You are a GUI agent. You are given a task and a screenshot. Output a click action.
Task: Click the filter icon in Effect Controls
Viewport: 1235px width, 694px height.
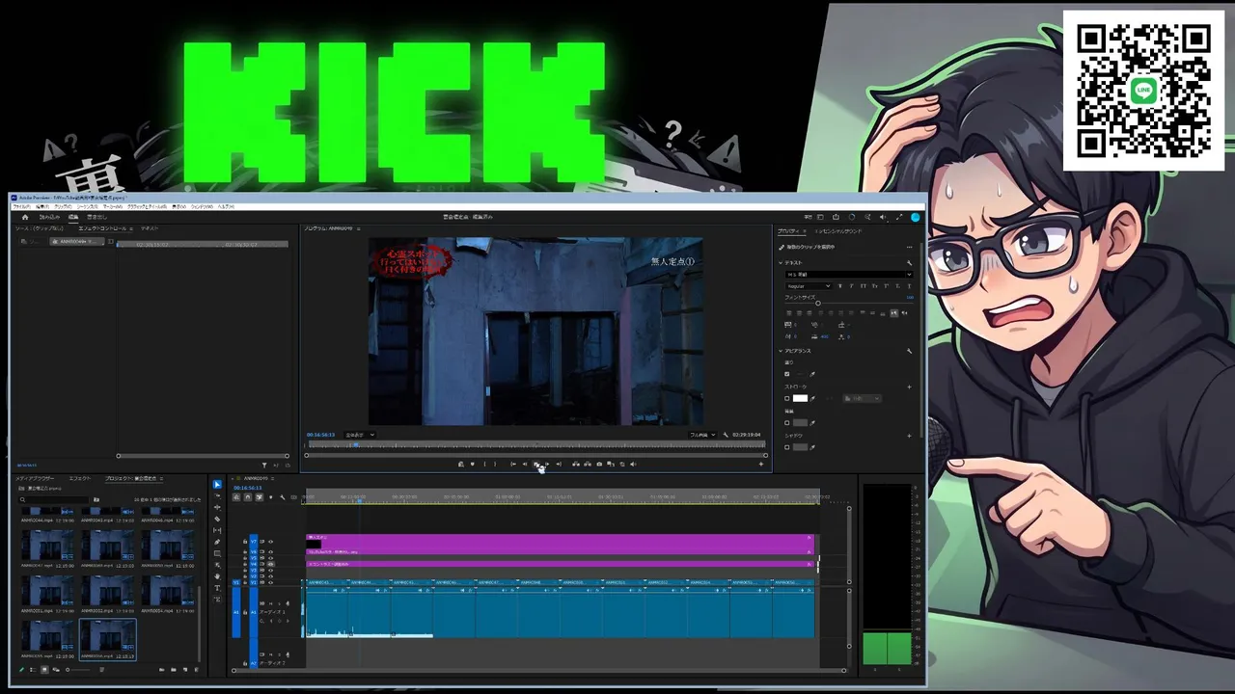coord(264,466)
